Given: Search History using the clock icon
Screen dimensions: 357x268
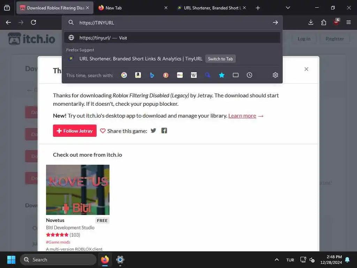Looking at the screenshot, I should (250, 75).
